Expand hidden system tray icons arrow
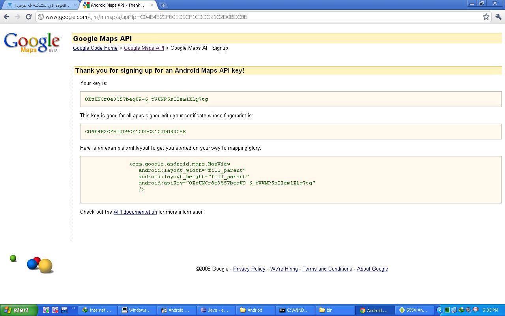505x316 pixels. 440,310
